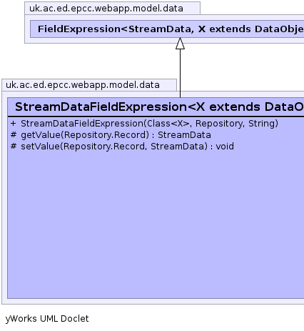Image resolution: width=304 pixels, height=331 pixels.
Task: Click the StreamData return type of getValue
Action: (184, 135)
